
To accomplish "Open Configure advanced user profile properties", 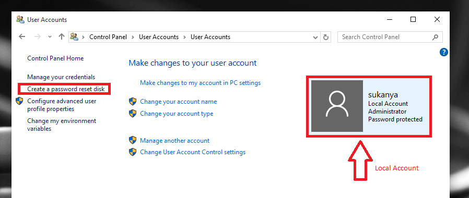I will pyautogui.click(x=62, y=105).
